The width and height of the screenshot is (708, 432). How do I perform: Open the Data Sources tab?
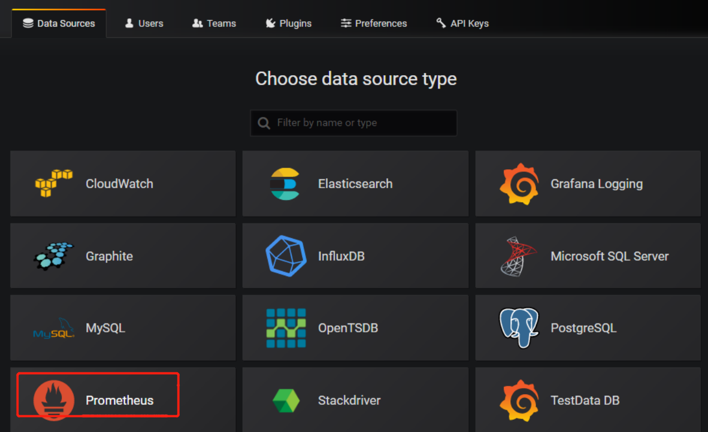point(58,23)
